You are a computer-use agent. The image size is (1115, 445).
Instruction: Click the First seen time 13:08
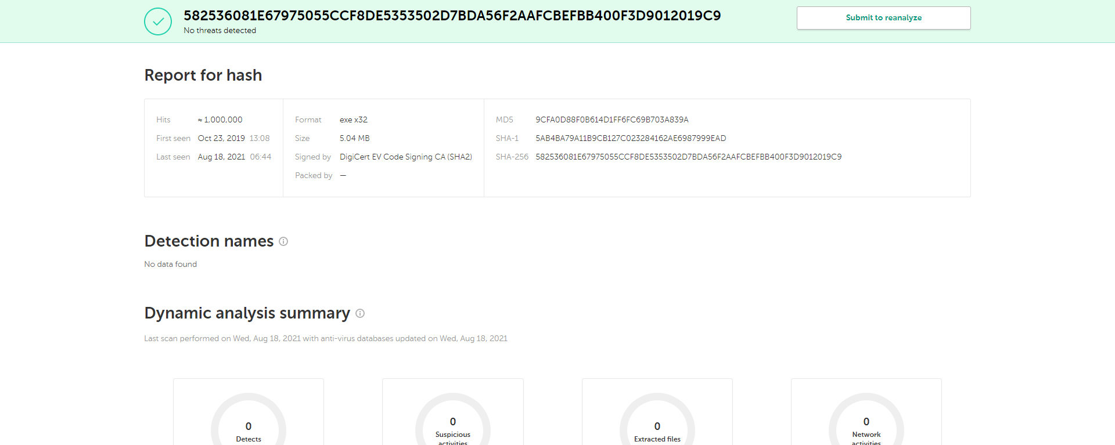click(260, 138)
